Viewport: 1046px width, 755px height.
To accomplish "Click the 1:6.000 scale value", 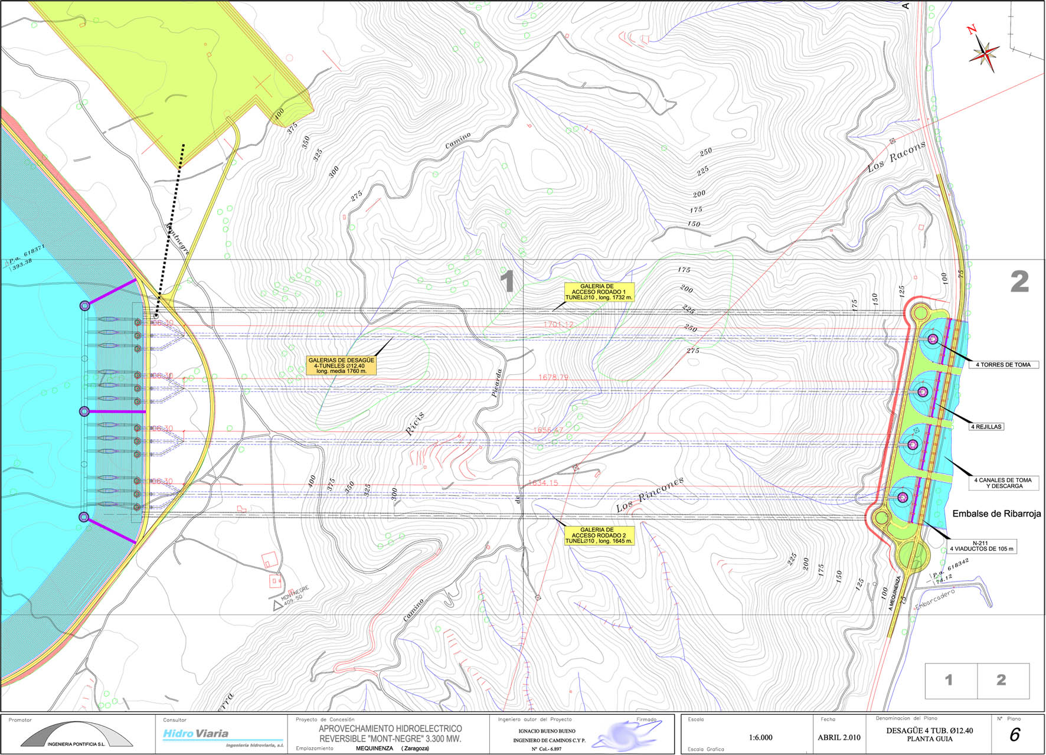I will pos(760,737).
